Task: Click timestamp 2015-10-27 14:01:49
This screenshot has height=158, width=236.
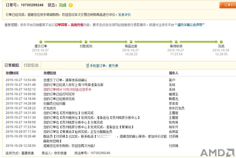Action: 21,85
